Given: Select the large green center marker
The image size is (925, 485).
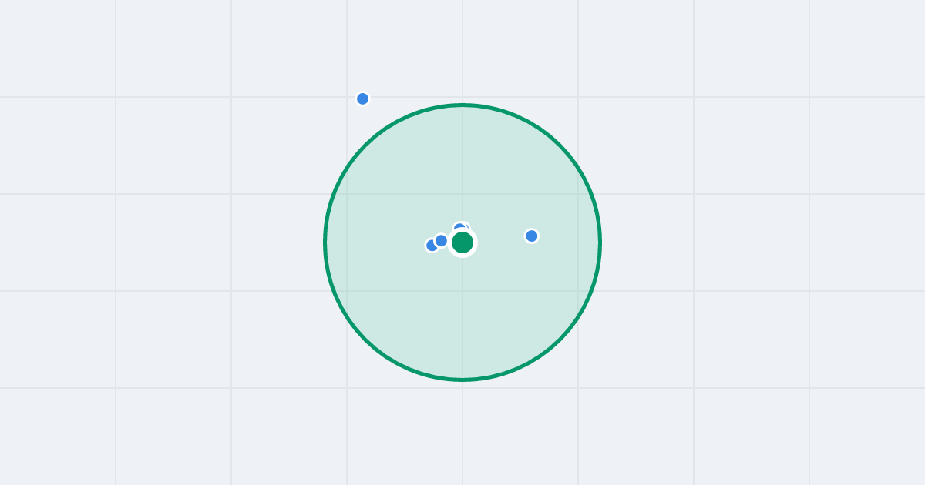Looking at the screenshot, I should pos(462,242).
